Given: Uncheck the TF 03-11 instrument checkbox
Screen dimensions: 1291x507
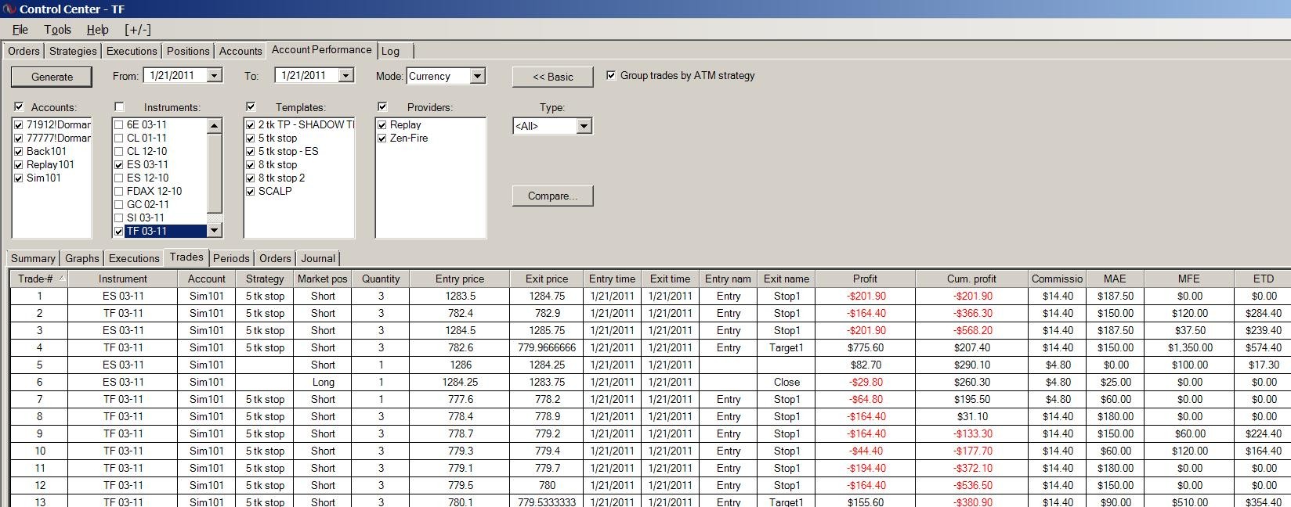Looking at the screenshot, I should click(x=119, y=231).
